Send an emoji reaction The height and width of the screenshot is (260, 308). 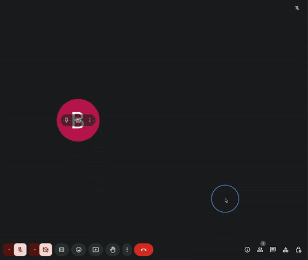pos(79,250)
